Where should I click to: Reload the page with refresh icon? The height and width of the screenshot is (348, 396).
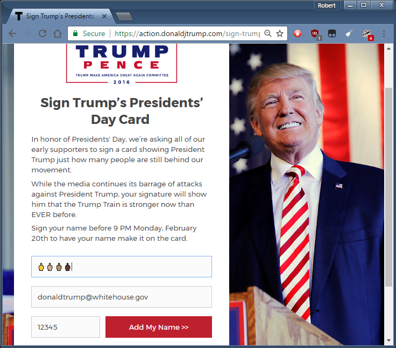pyautogui.click(x=43, y=33)
